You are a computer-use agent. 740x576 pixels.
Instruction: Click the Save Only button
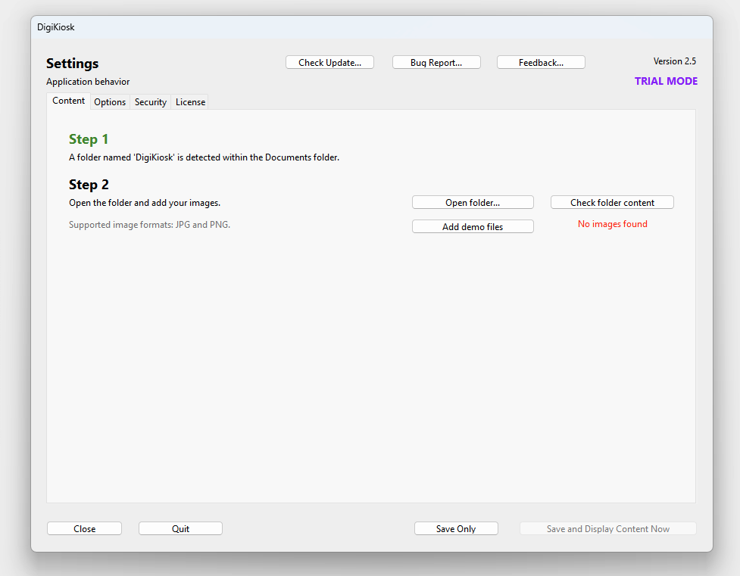point(456,529)
